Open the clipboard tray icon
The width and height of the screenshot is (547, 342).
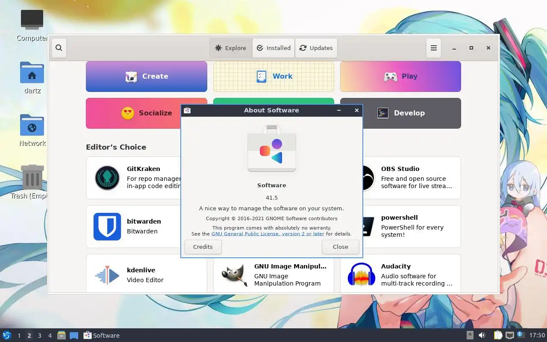tap(498, 335)
